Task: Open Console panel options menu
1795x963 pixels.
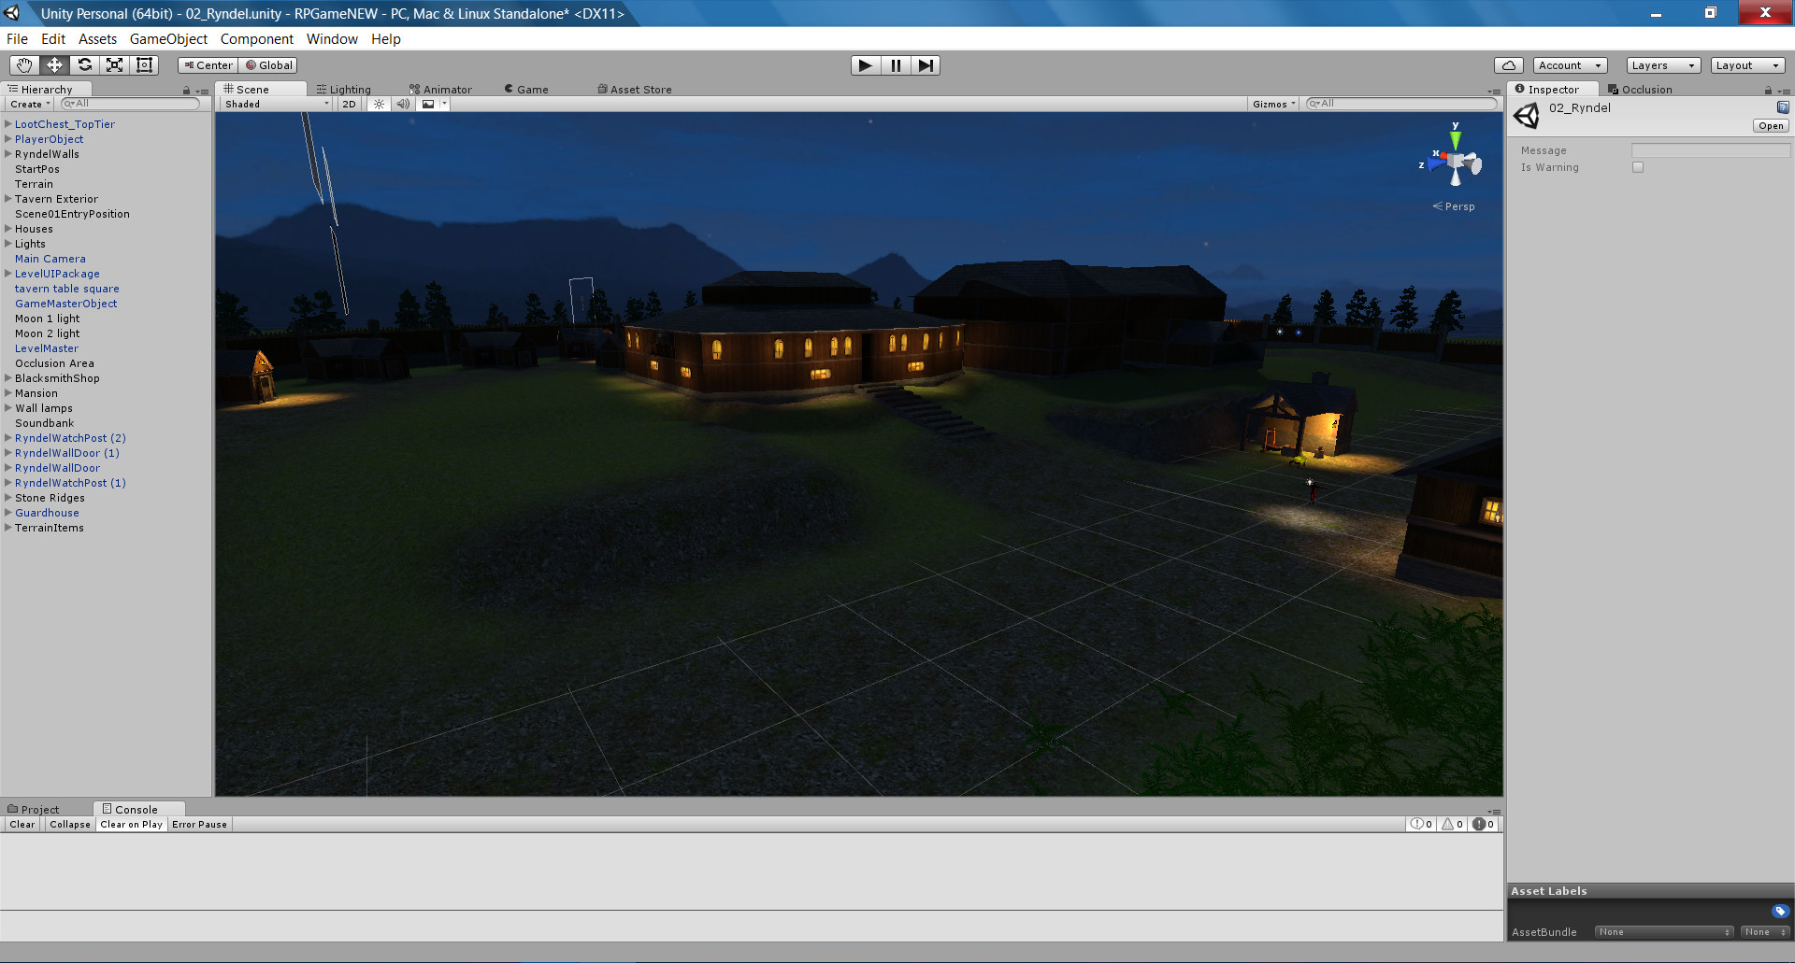Action: click(x=1494, y=811)
